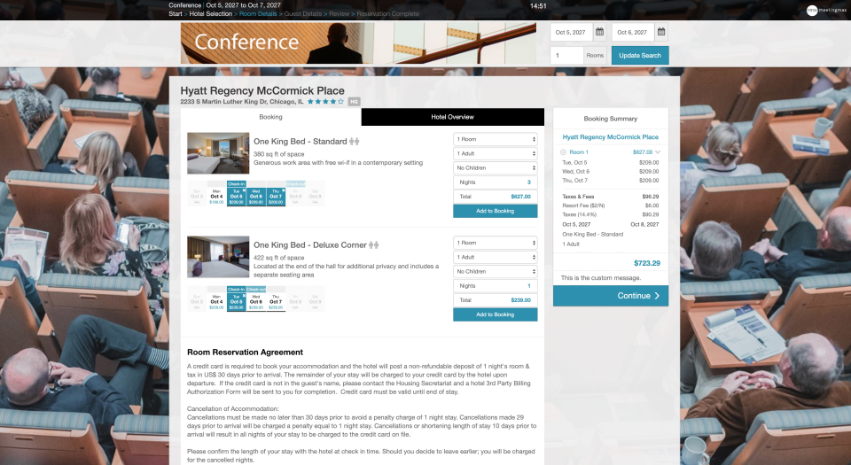Viewport: 851px width, 465px height.
Task: Open One King Bed Standard room photo
Action: (218, 153)
